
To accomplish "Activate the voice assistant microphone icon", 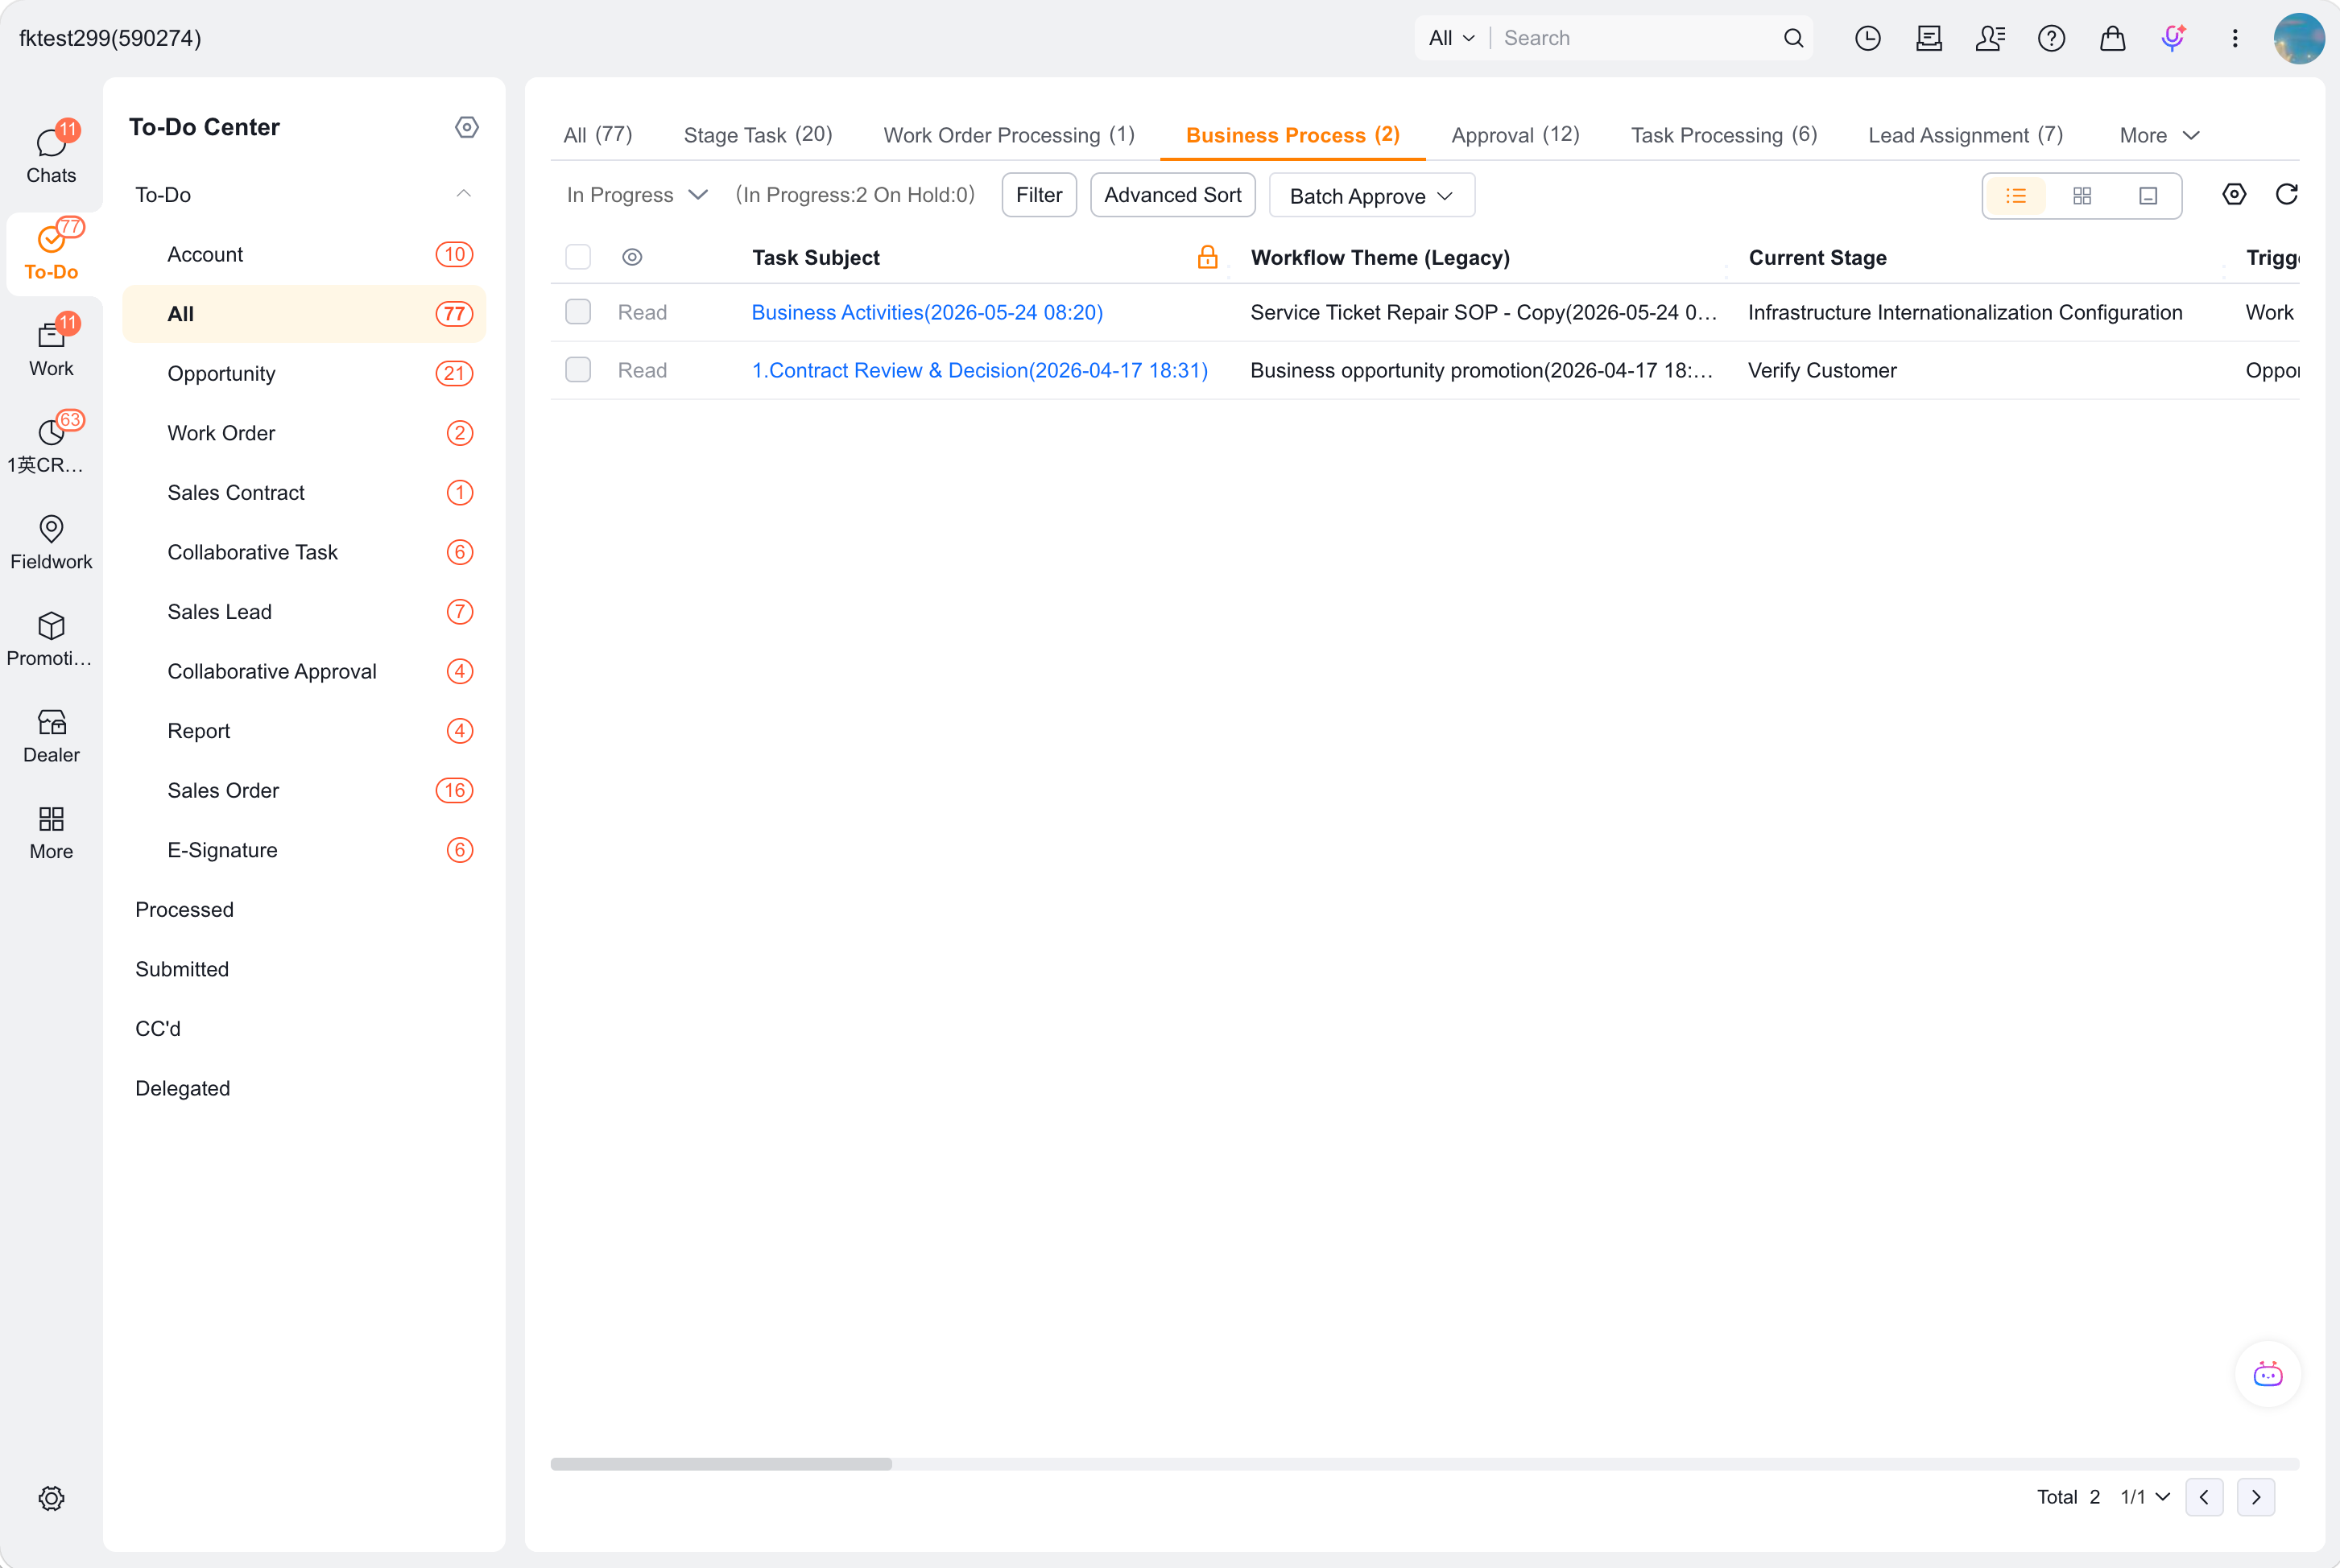I will click(x=2173, y=38).
